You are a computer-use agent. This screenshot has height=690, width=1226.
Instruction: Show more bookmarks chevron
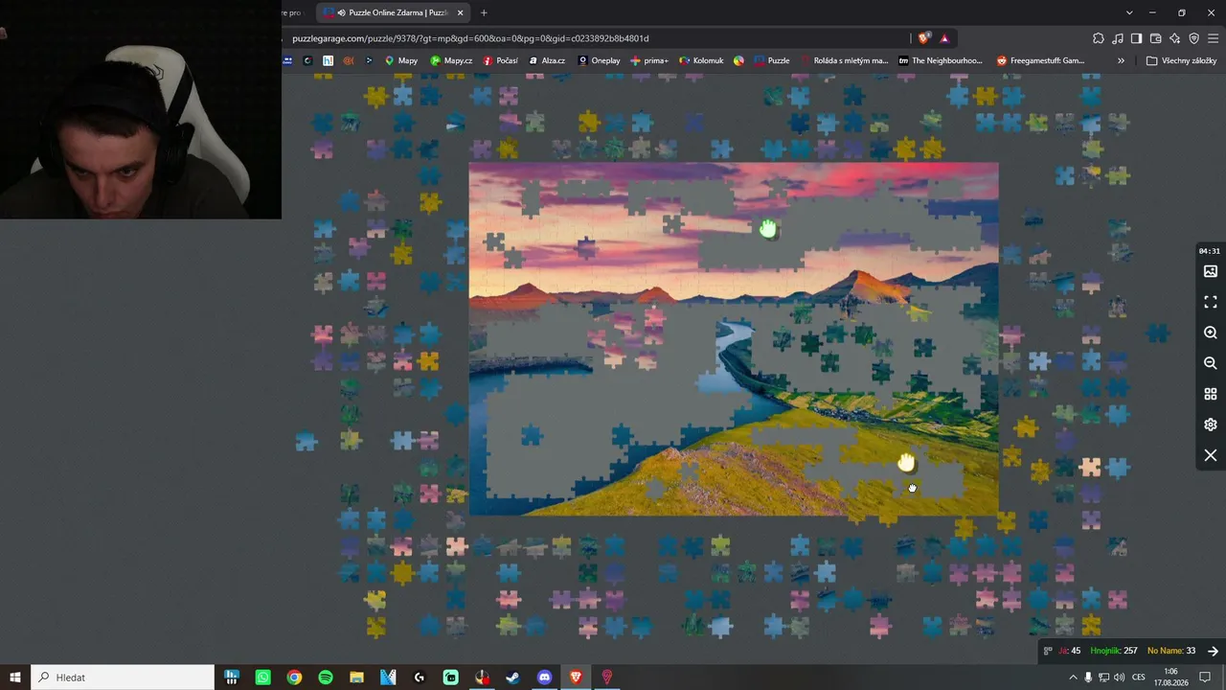coord(1121,60)
